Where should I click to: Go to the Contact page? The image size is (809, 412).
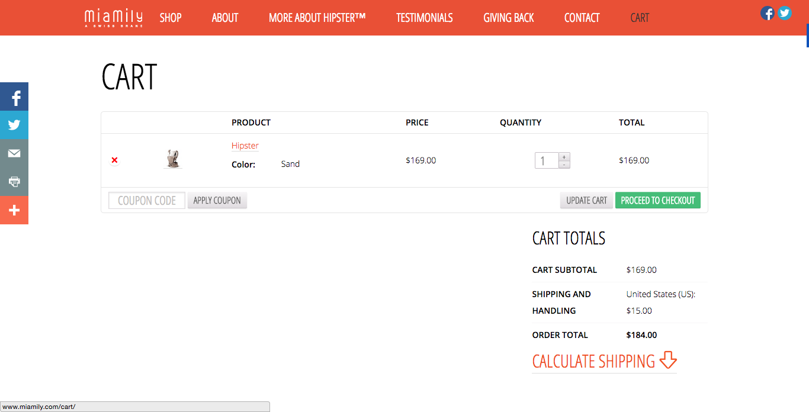click(582, 18)
